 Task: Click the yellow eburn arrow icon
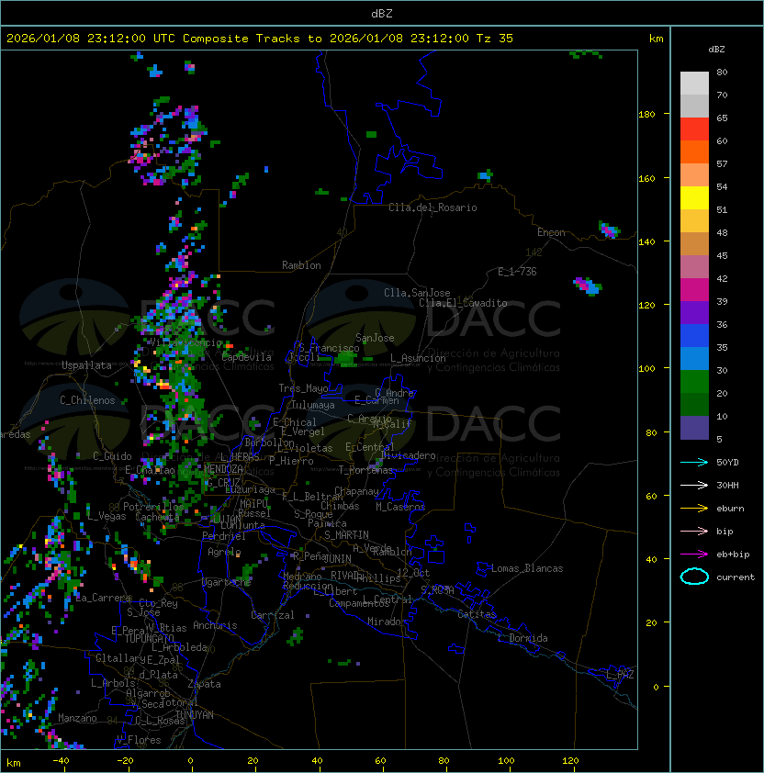point(694,509)
